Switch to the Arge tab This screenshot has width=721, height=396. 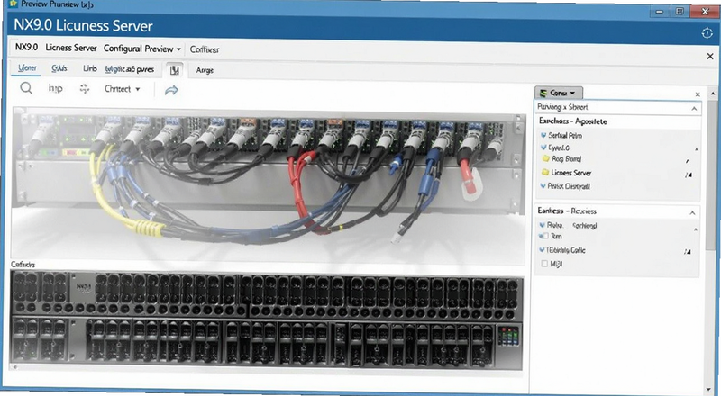tap(205, 70)
